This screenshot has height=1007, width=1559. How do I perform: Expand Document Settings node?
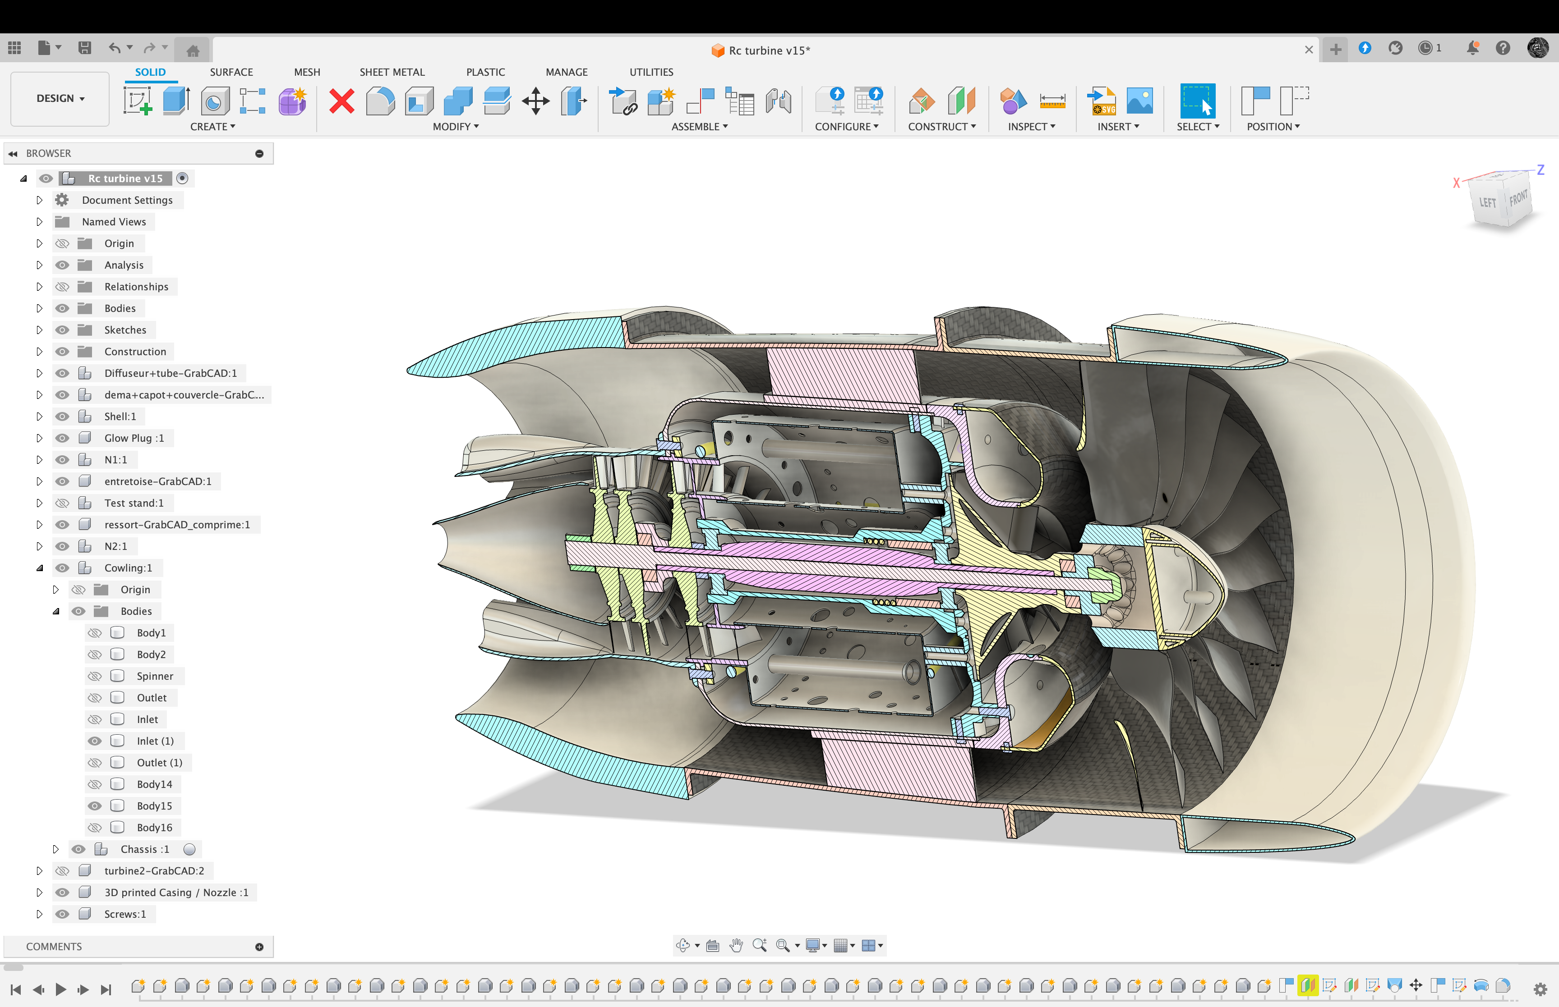[x=39, y=200]
